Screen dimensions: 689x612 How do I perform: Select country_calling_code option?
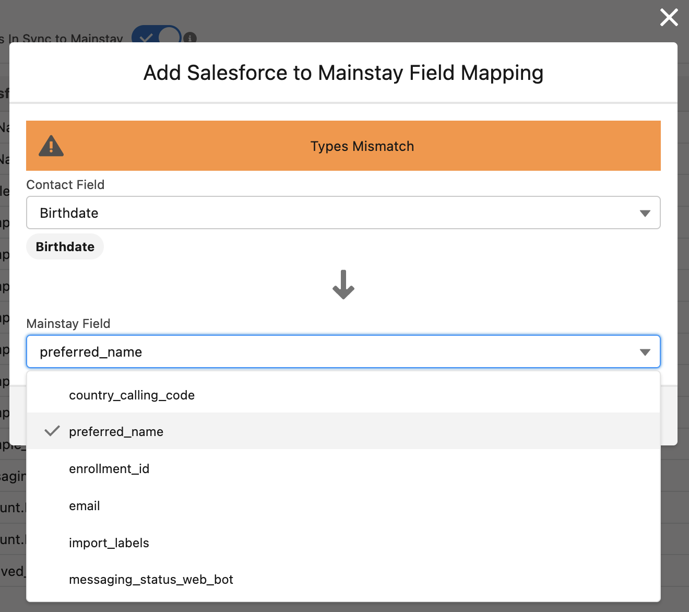click(343, 395)
